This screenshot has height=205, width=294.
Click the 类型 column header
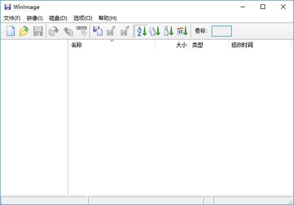pos(209,45)
